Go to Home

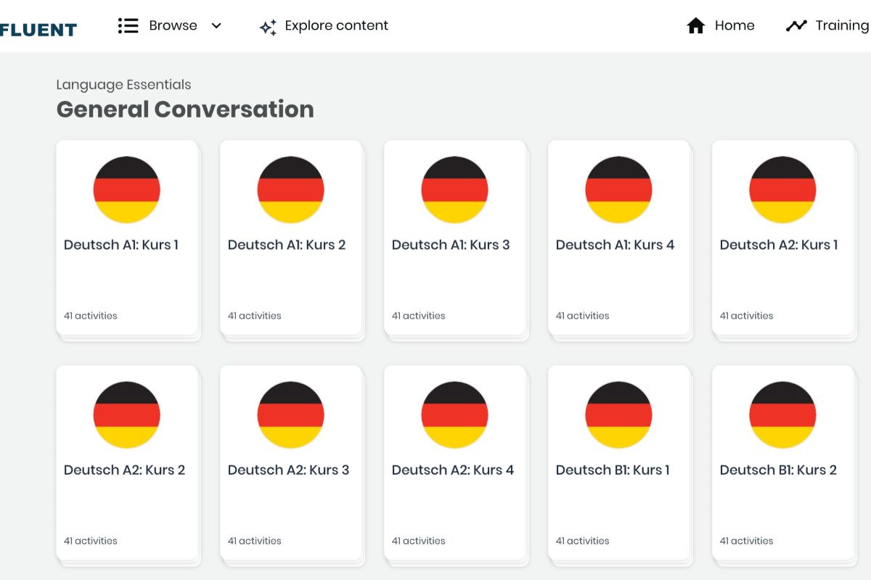coord(735,25)
